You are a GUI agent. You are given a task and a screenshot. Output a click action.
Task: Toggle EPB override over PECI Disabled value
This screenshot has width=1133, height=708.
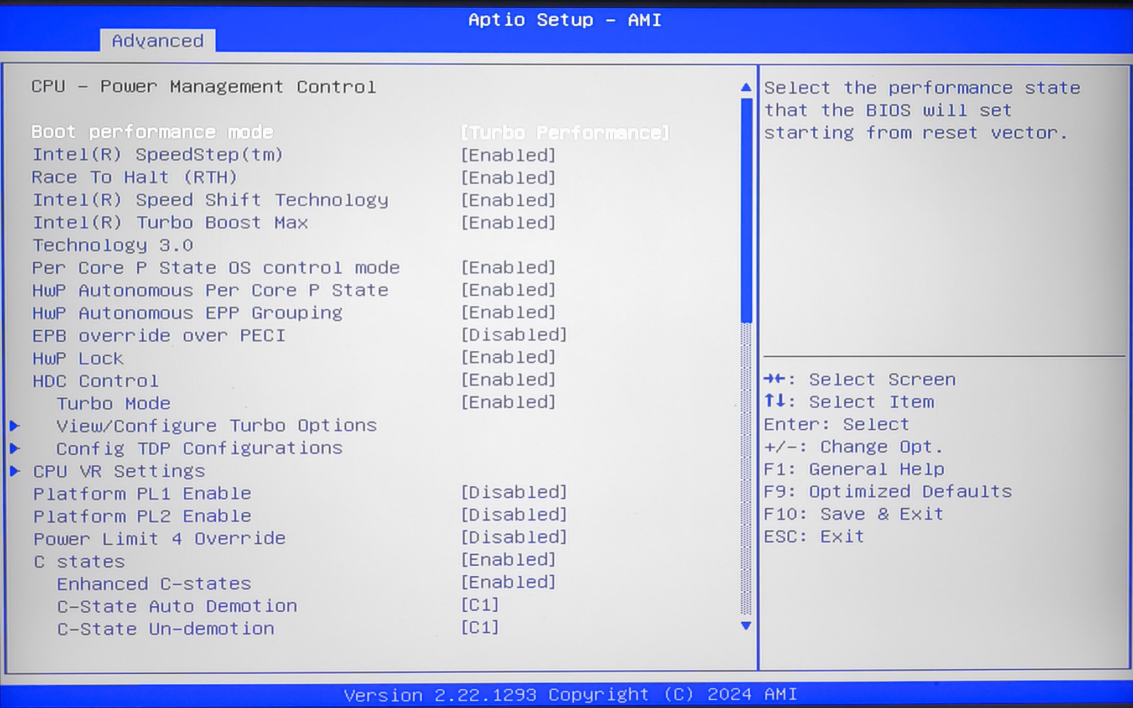513,335
